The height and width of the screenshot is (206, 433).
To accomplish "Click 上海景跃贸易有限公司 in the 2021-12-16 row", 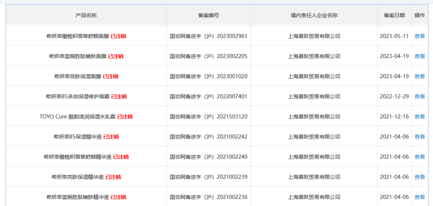I will (x=314, y=117).
